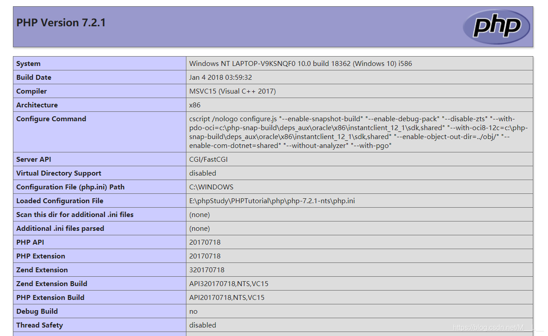The width and height of the screenshot is (548, 336).
Task: Click the PHP Extension Build label
Action: click(50, 298)
